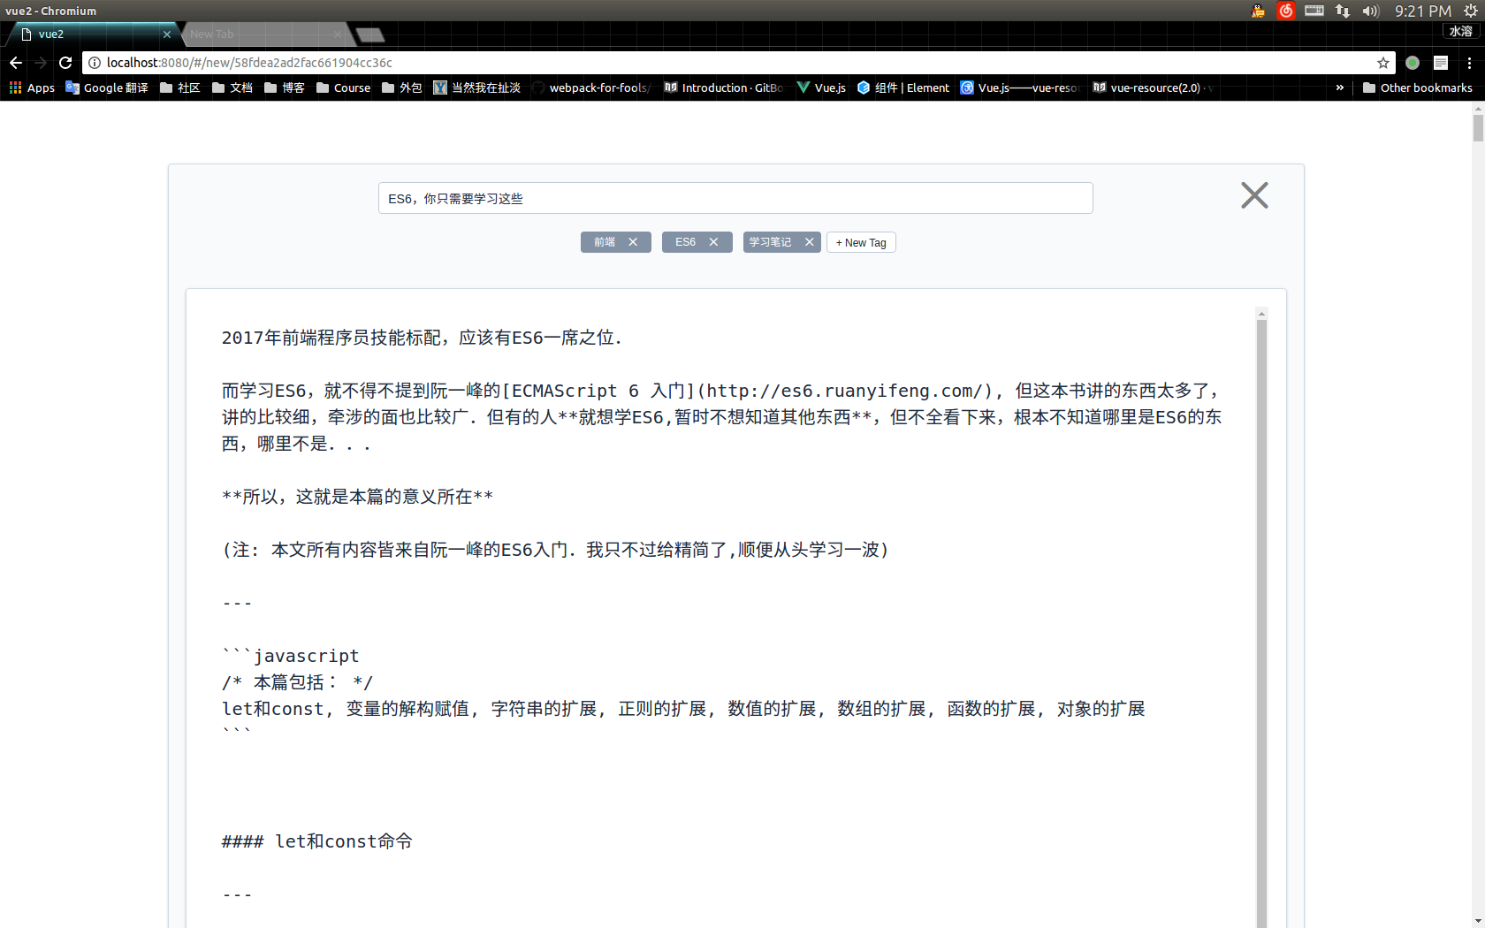Screen dimensions: 1485x928
Task: Click the article title input field
Action: pyautogui.click(x=735, y=198)
